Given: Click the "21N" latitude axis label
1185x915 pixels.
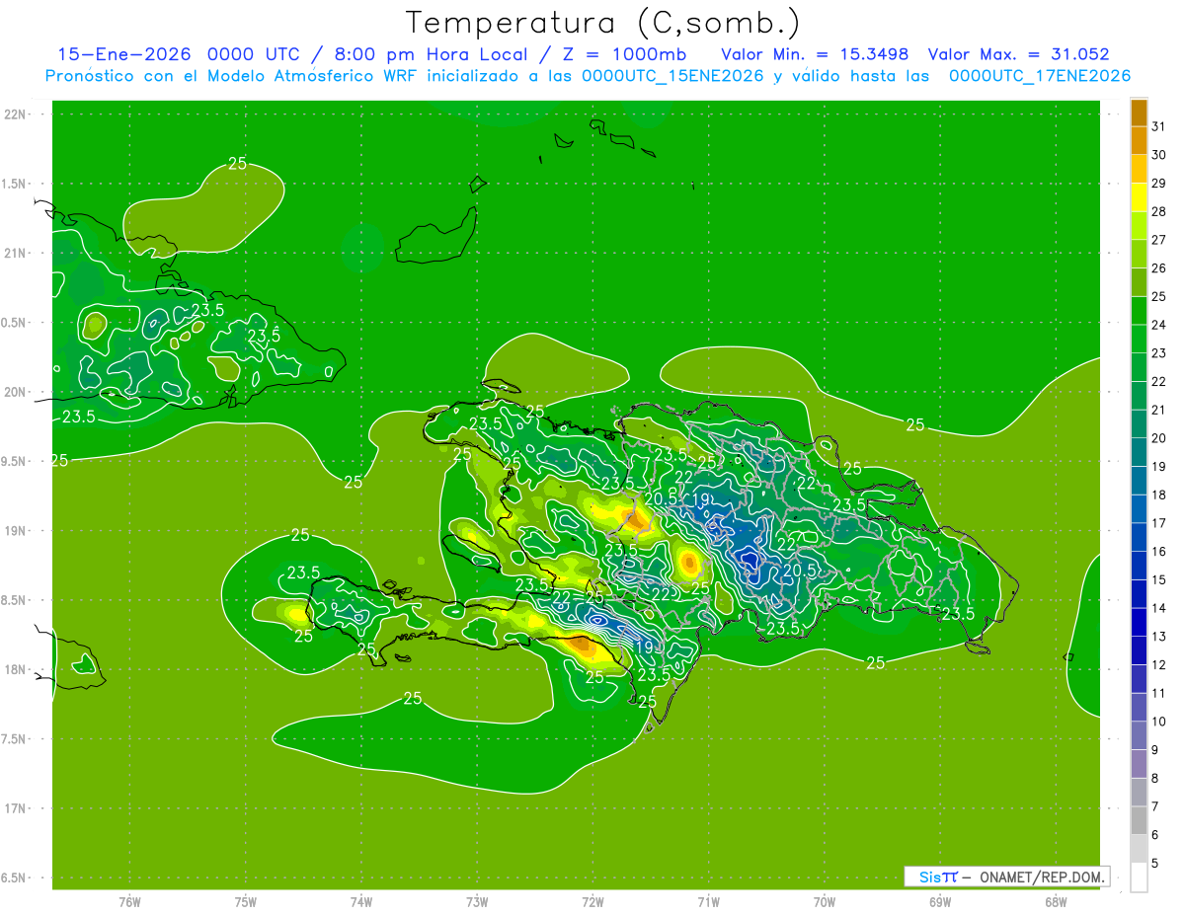Looking at the screenshot, I should [x=15, y=254].
